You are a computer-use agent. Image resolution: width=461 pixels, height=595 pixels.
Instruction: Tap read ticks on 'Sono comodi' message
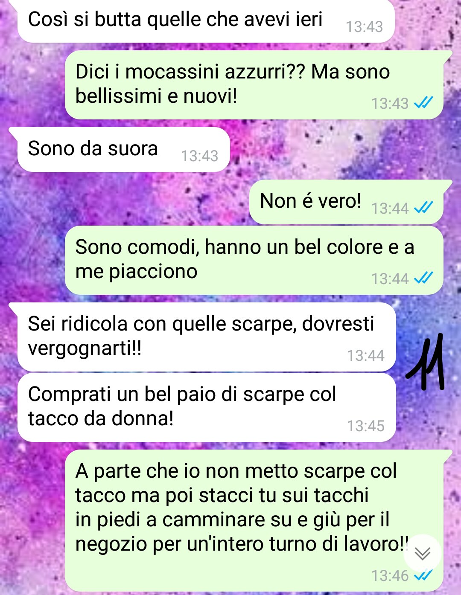(423, 278)
